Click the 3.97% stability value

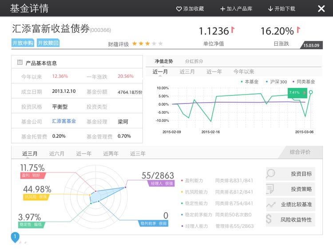[x=29, y=217]
